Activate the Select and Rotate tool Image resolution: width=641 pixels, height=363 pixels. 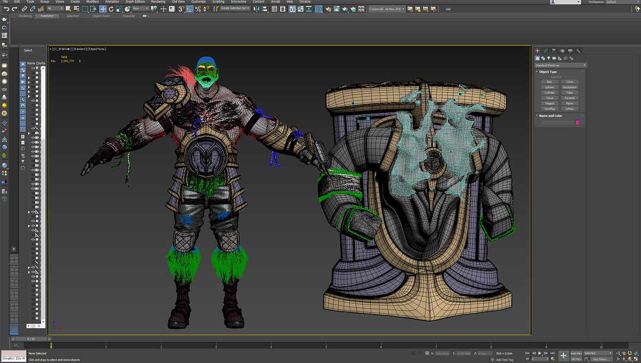pos(111,9)
